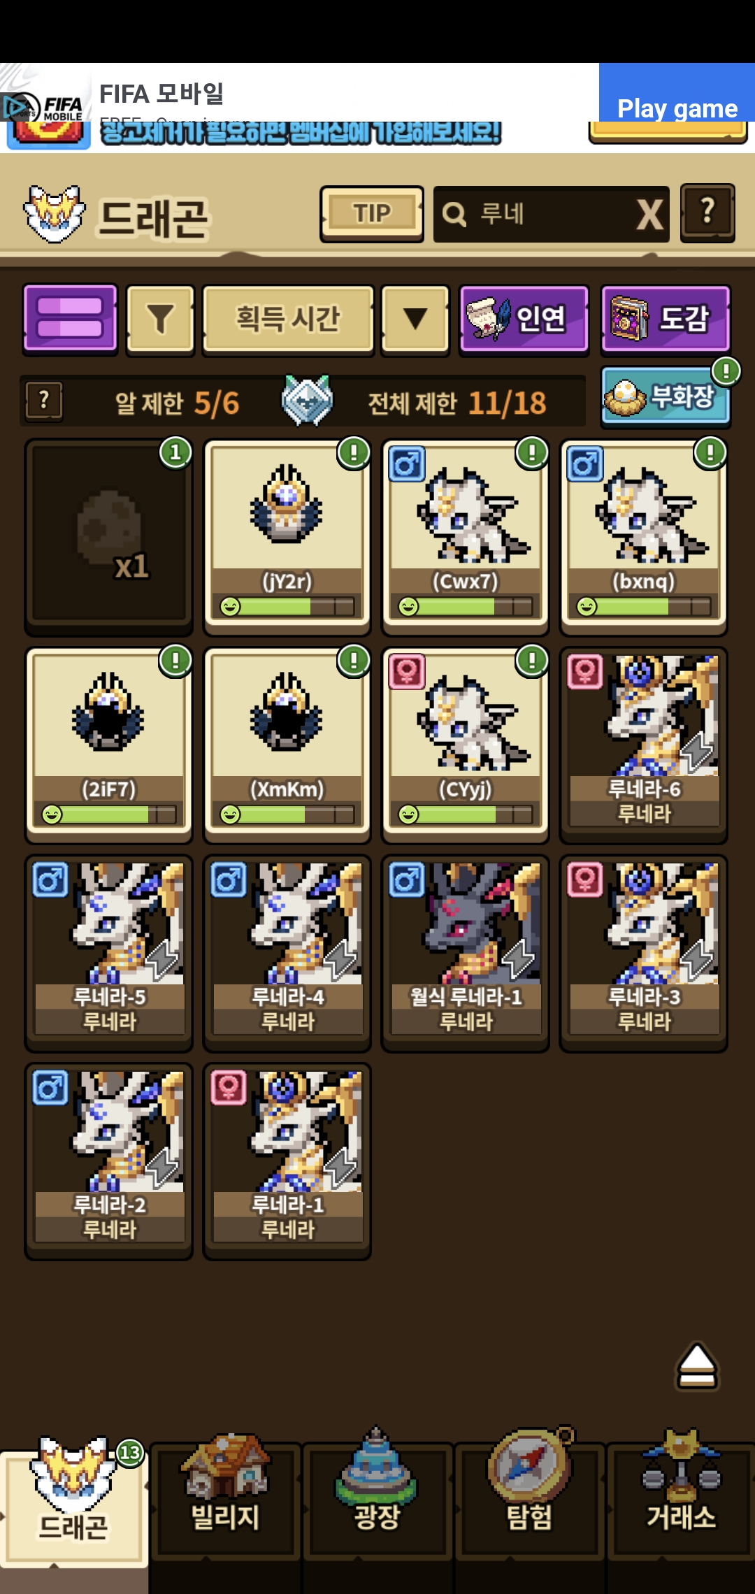Open the TIP button
This screenshot has height=1594, width=755.
372,214
